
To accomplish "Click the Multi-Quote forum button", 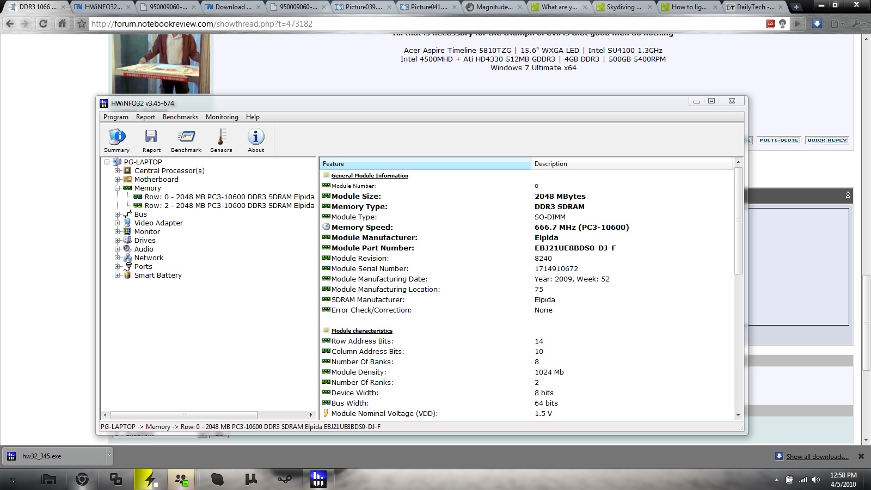I will click(x=779, y=140).
